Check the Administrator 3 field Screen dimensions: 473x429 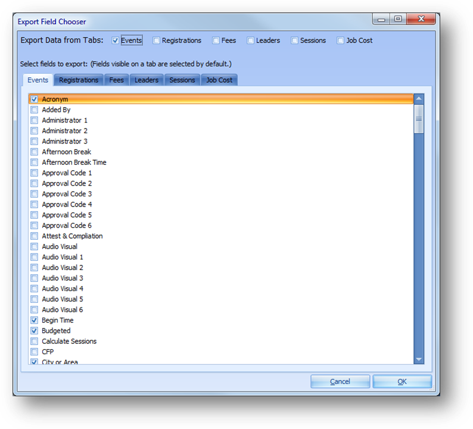coord(35,141)
